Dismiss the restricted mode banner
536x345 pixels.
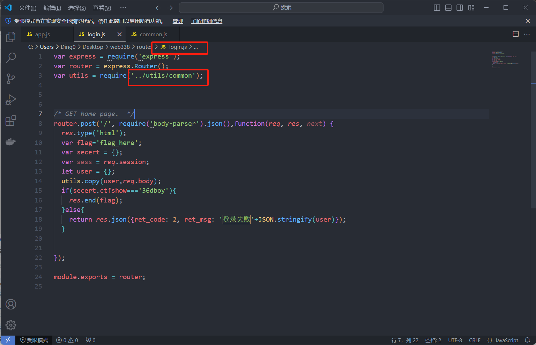[x=528, y=21]
